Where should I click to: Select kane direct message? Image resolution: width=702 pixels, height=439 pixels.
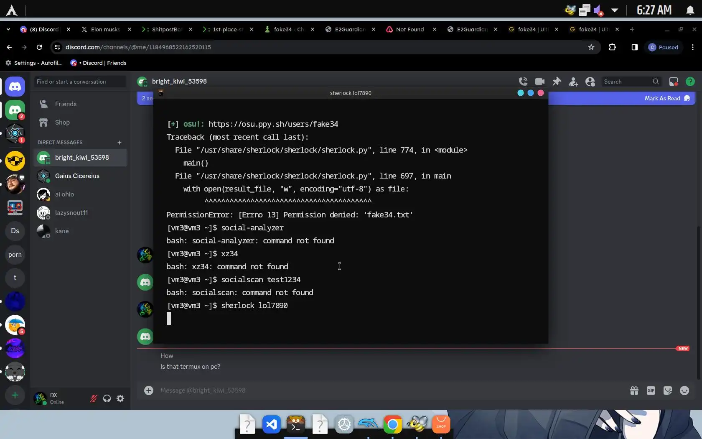pyautogui.click(x=80, y=231)
